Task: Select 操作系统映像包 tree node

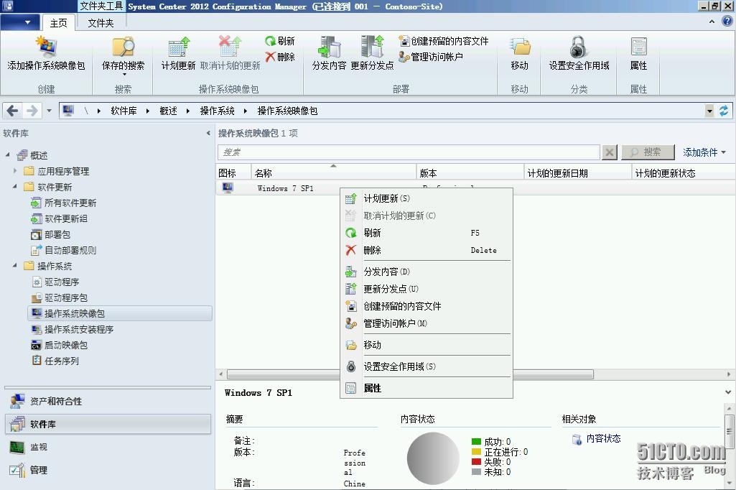Action: click(x=120, y=313)
